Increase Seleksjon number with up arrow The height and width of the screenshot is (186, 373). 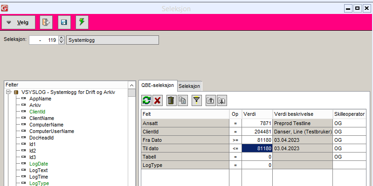tap(62, 38)
